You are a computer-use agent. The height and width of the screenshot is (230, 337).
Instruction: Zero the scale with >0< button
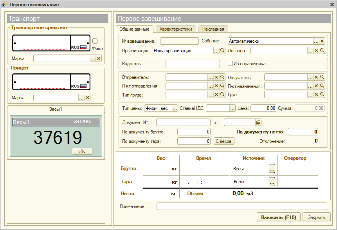(x=82, y=151)
